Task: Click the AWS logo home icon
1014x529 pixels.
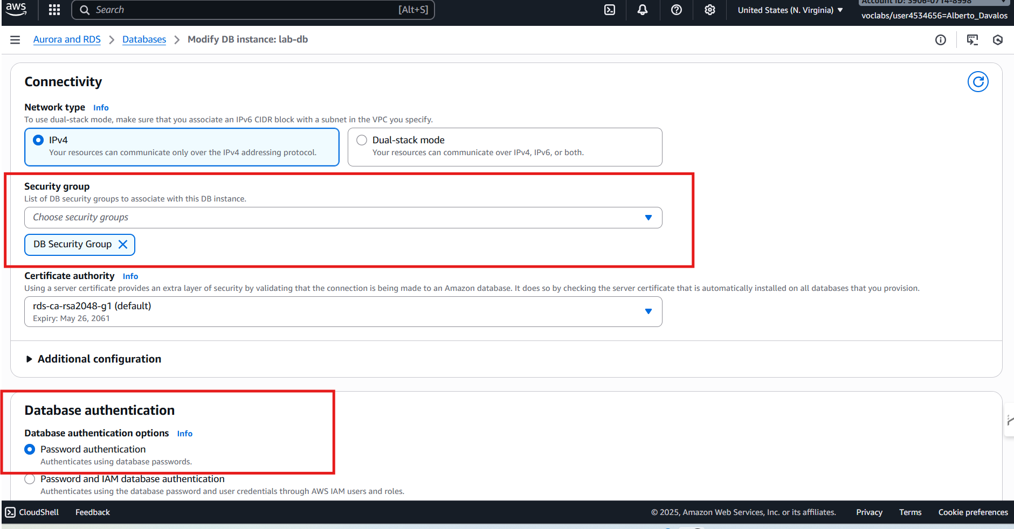Action: [x=16, y=9]
